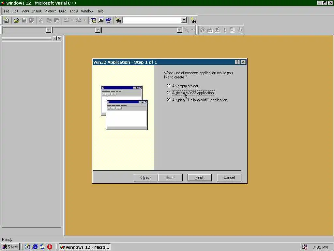This screenshot has height=251, width=334.
Task: Click the windows 12 taskbar button
Action: pyautogui.click(x=84, y=247)
